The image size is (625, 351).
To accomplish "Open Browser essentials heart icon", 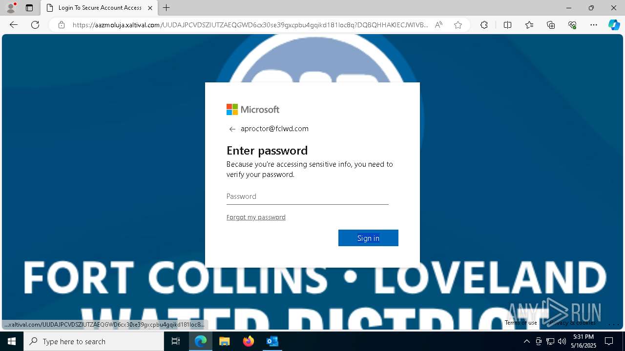I will 572,25.
